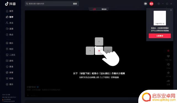Open the 音乐 music category
Viewport: 177px width, 103px height.
point(10,84)
